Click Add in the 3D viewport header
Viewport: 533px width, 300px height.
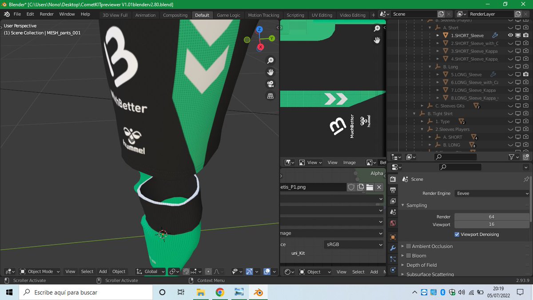[103, 271]
